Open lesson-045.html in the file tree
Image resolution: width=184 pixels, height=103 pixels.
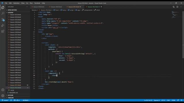[16, 70]
